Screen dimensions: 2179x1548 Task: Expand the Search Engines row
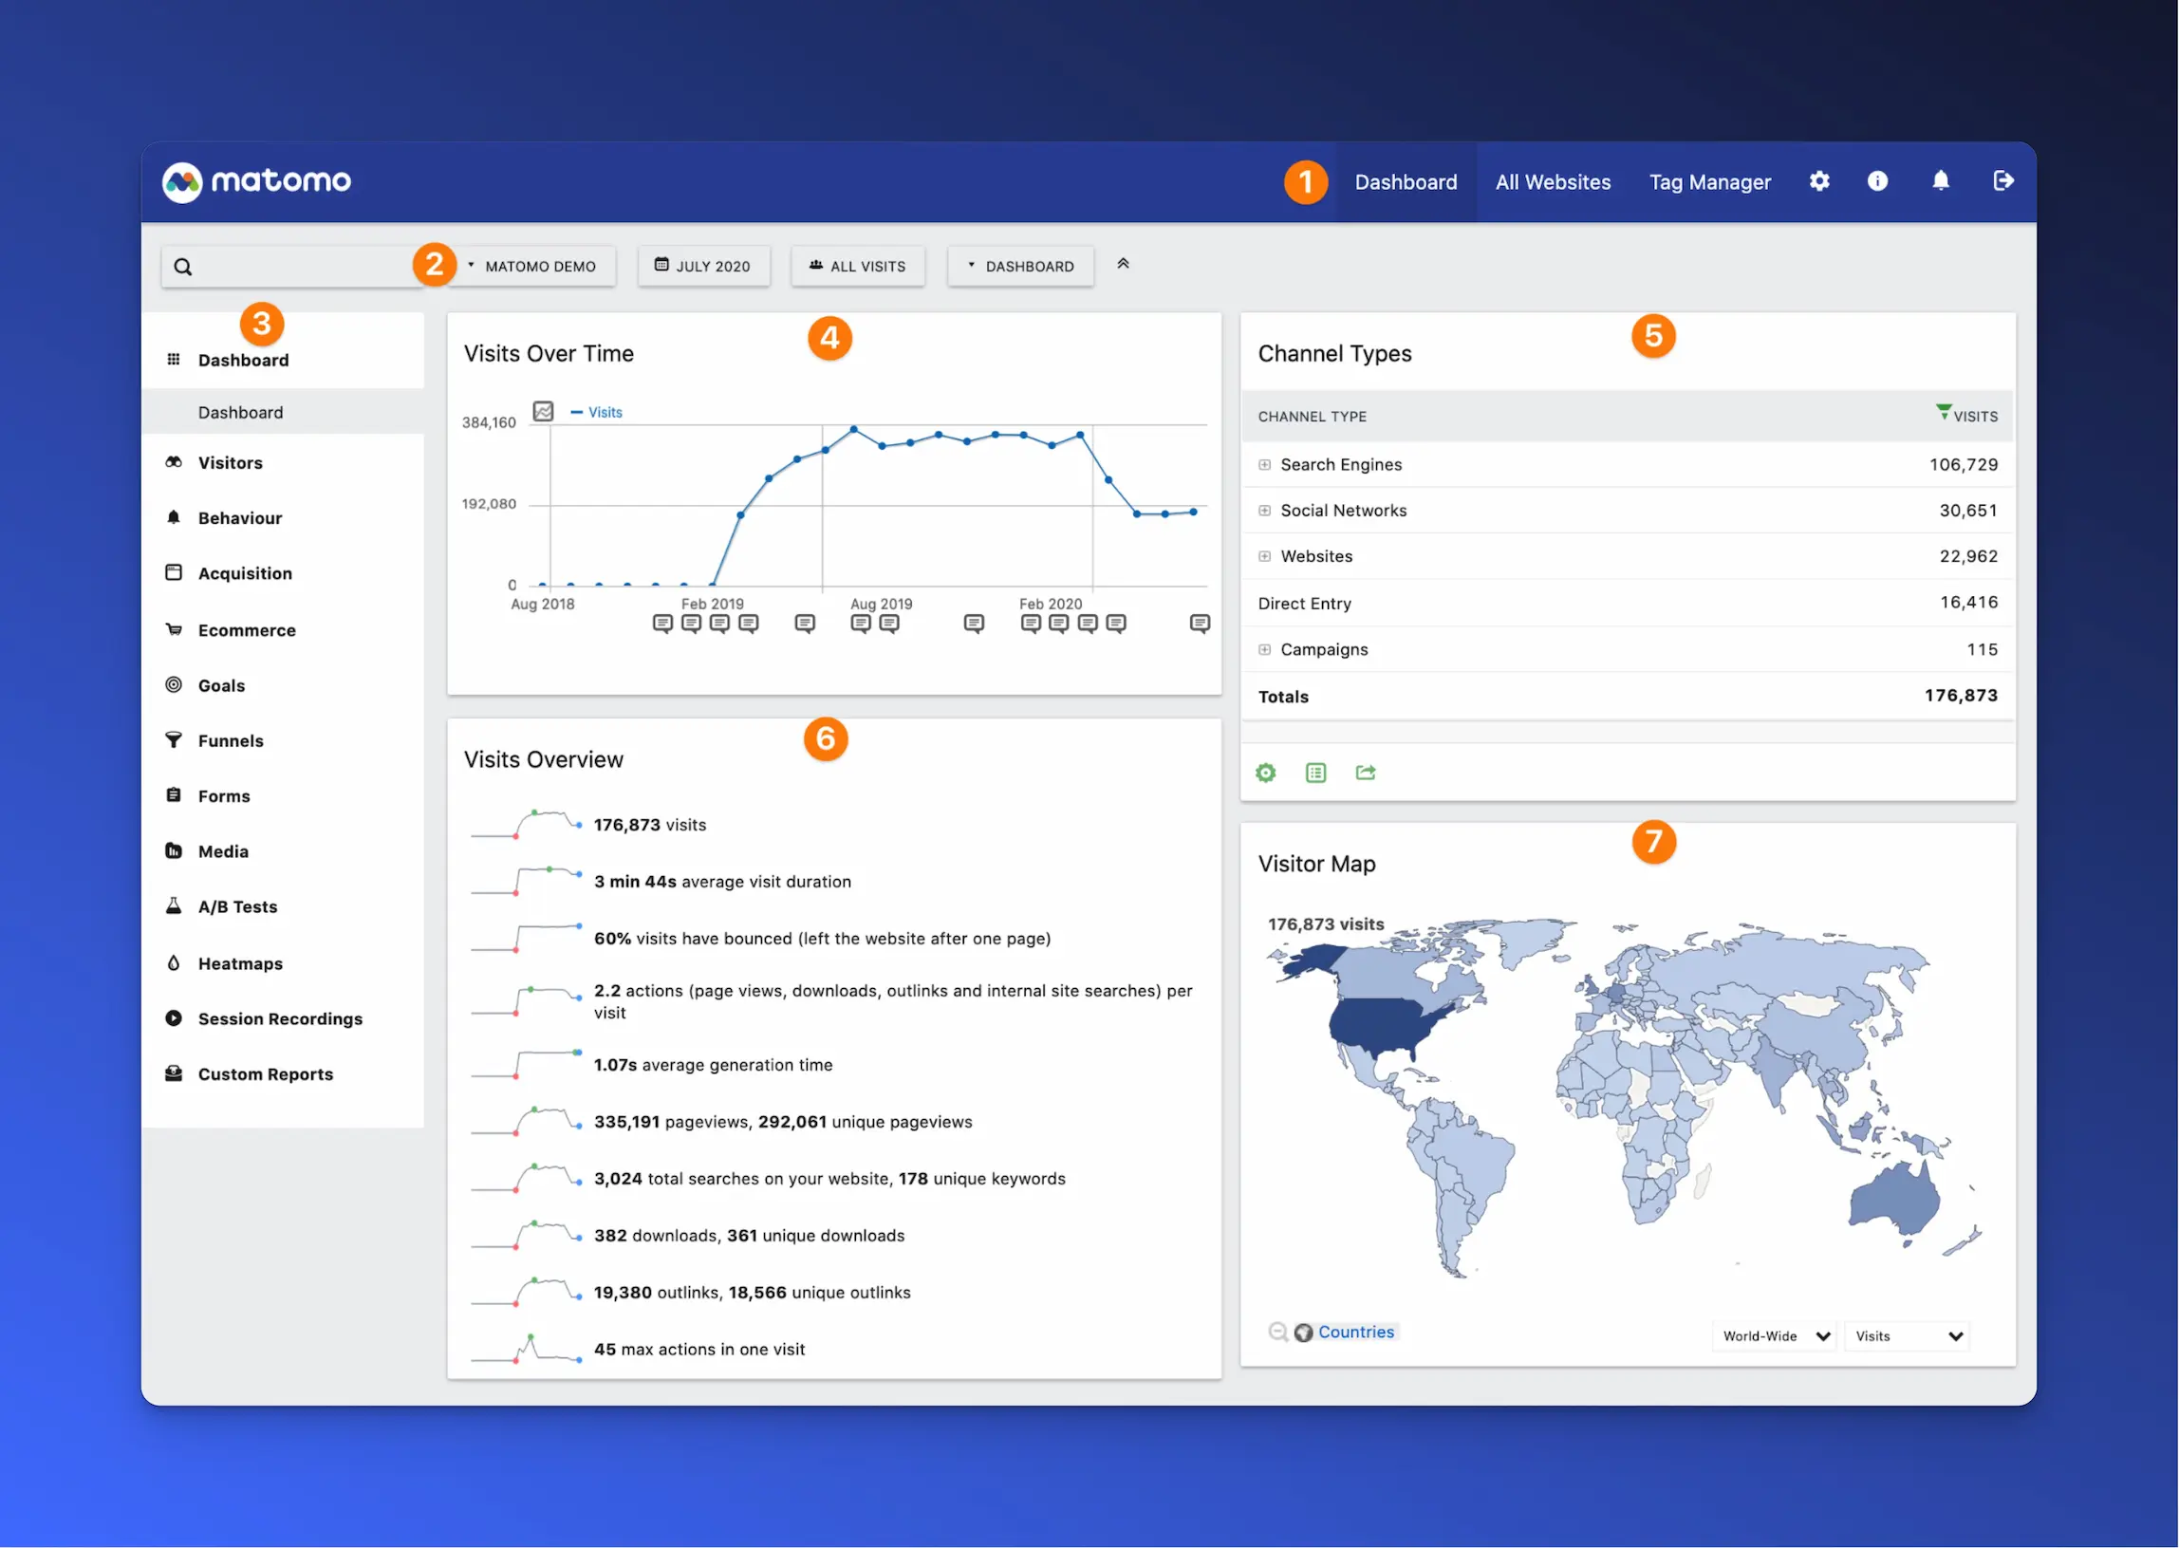[1264, 465]
